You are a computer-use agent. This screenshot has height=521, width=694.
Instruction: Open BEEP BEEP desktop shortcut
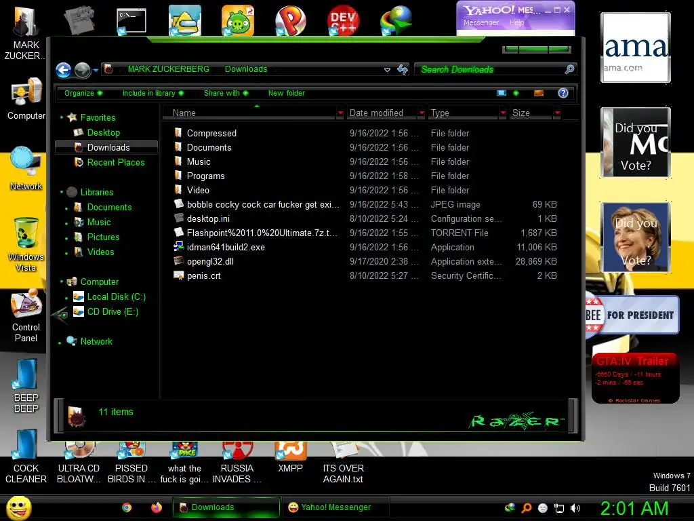click(x=26, y=385)
